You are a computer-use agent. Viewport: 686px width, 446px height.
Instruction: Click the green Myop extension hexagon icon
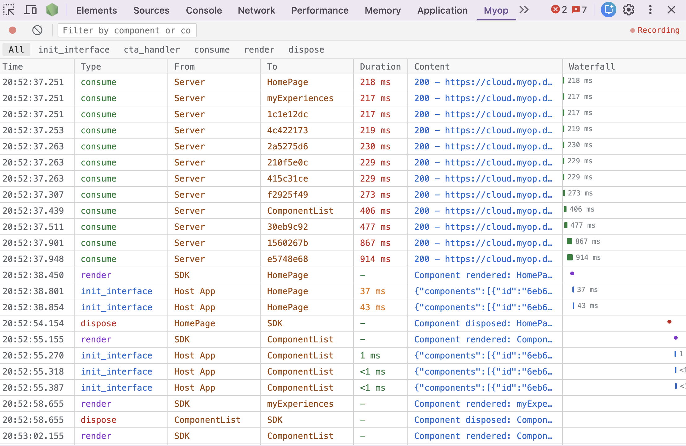coord(52,10)
